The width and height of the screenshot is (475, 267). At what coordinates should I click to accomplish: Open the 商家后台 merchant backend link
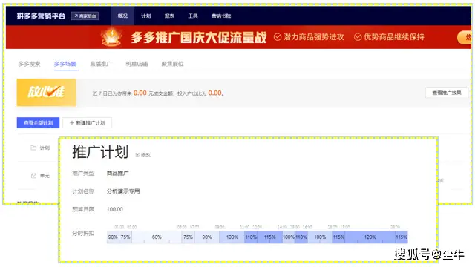coord(85,16)
